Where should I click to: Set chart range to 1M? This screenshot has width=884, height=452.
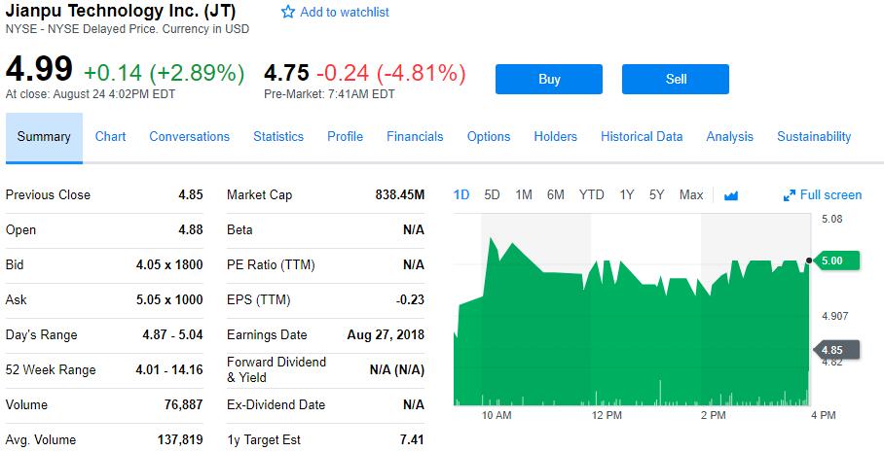pos(524,195)
